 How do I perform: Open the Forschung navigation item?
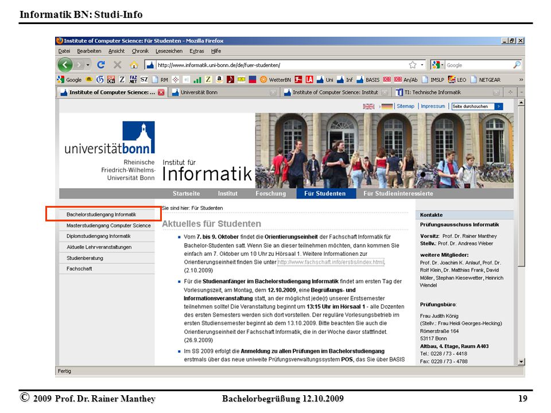(270, 193)
